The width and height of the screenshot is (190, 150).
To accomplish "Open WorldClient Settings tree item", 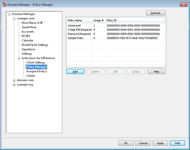I will coord(35,45).
